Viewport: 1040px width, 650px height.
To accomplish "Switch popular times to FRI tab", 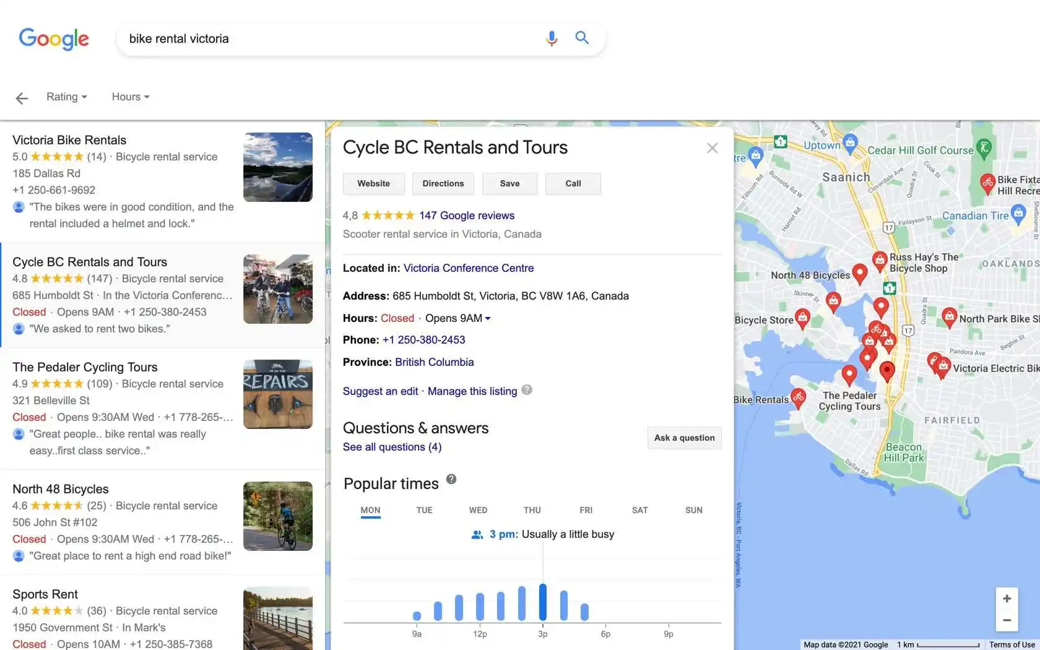I will [x=586, y=510].
